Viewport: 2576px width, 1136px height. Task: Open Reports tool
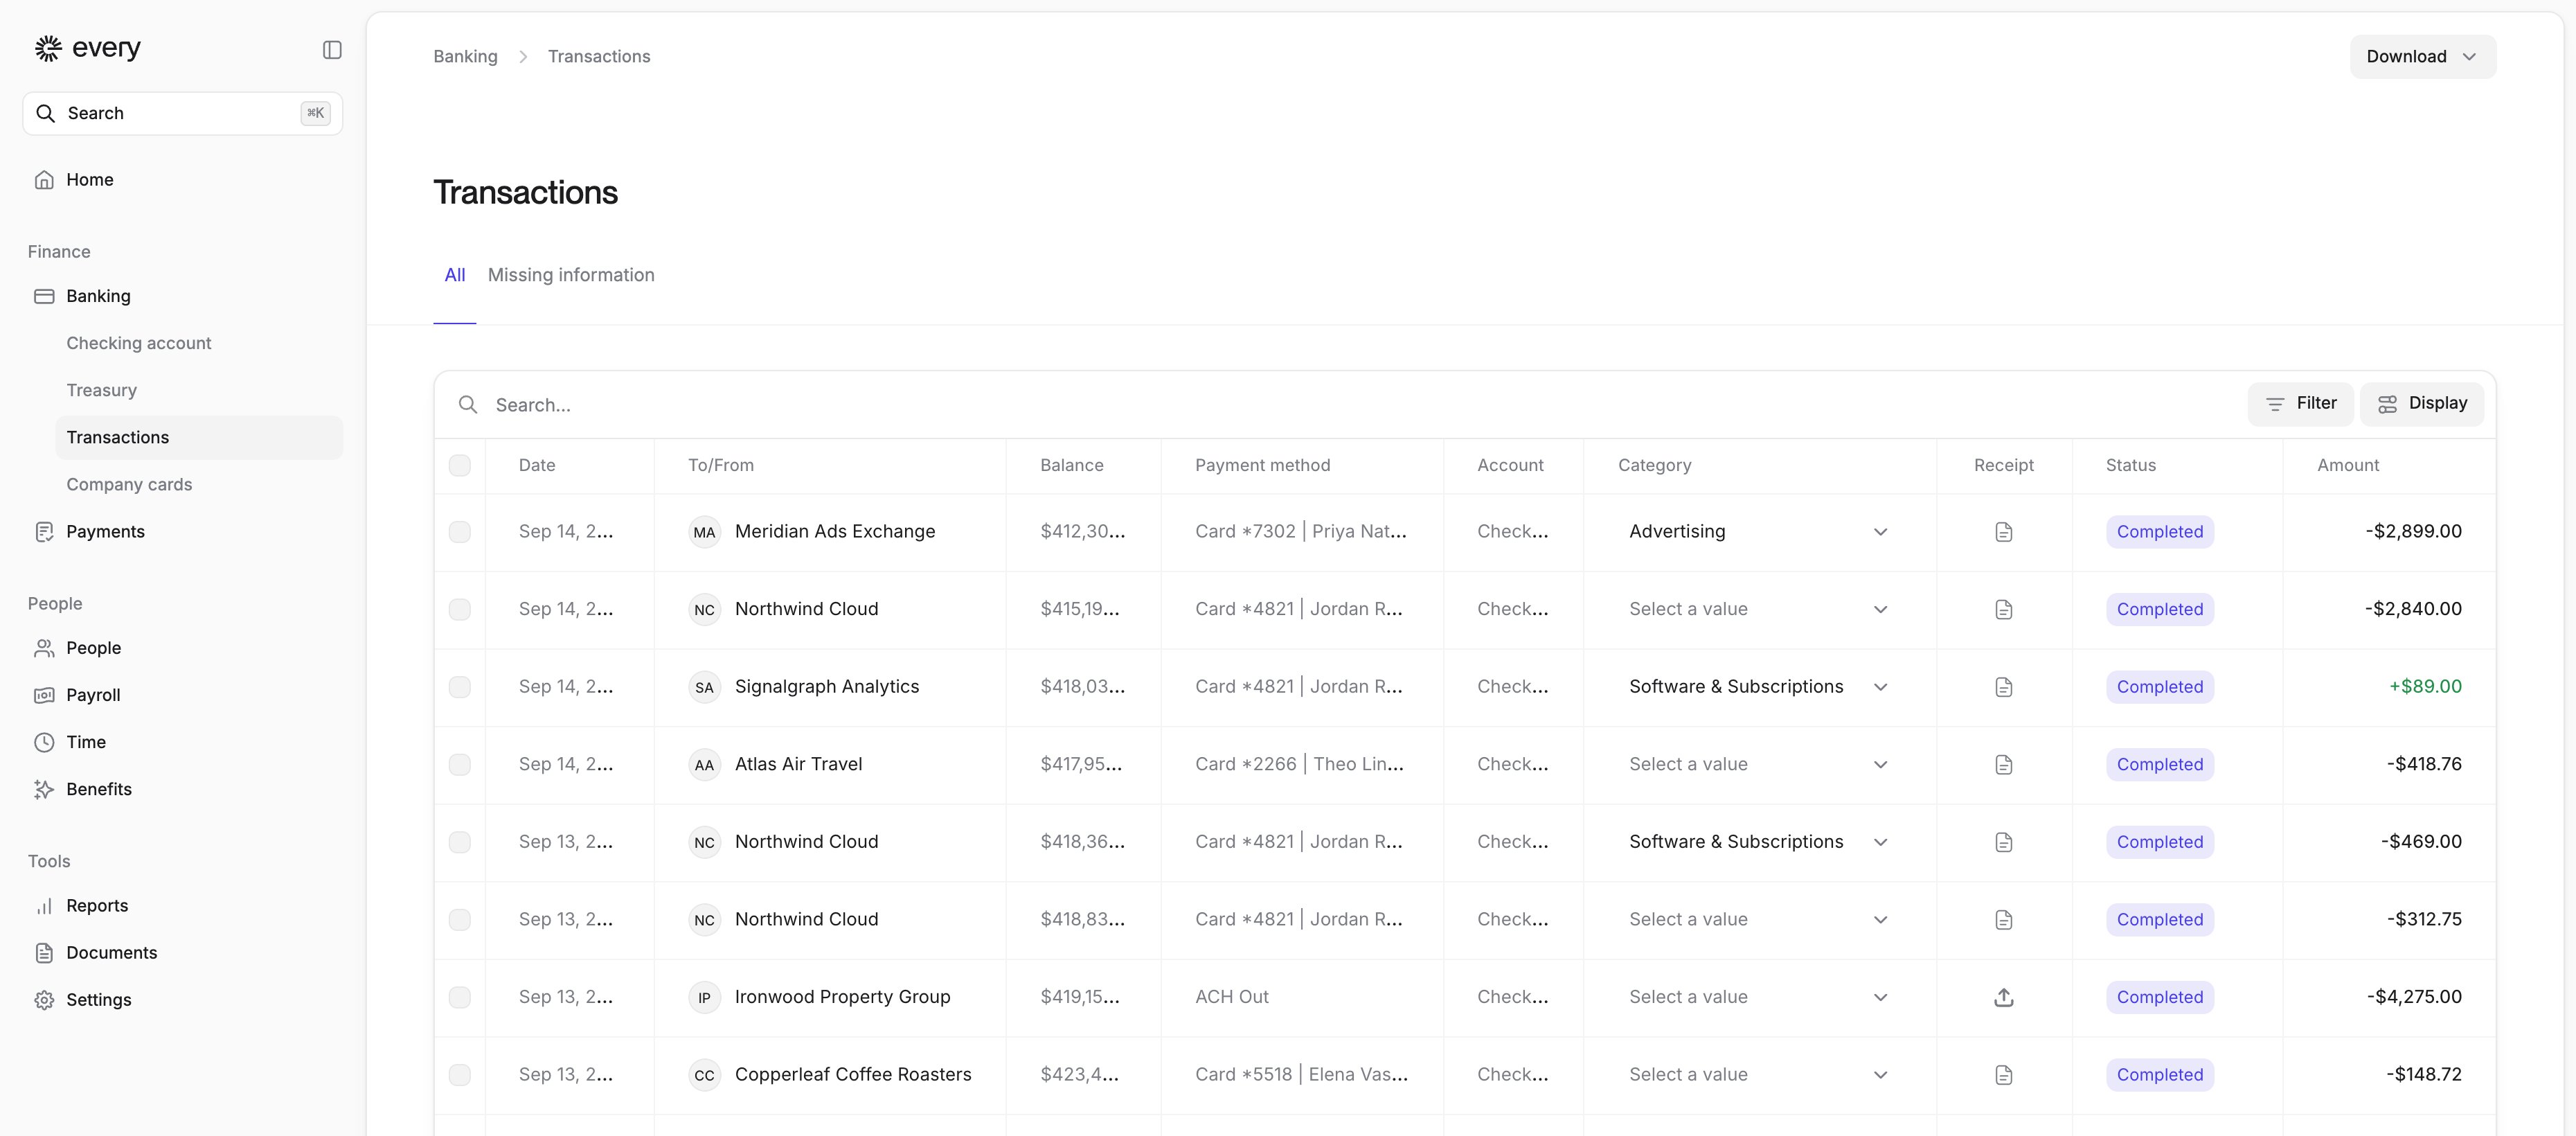(x=183, y=906)
